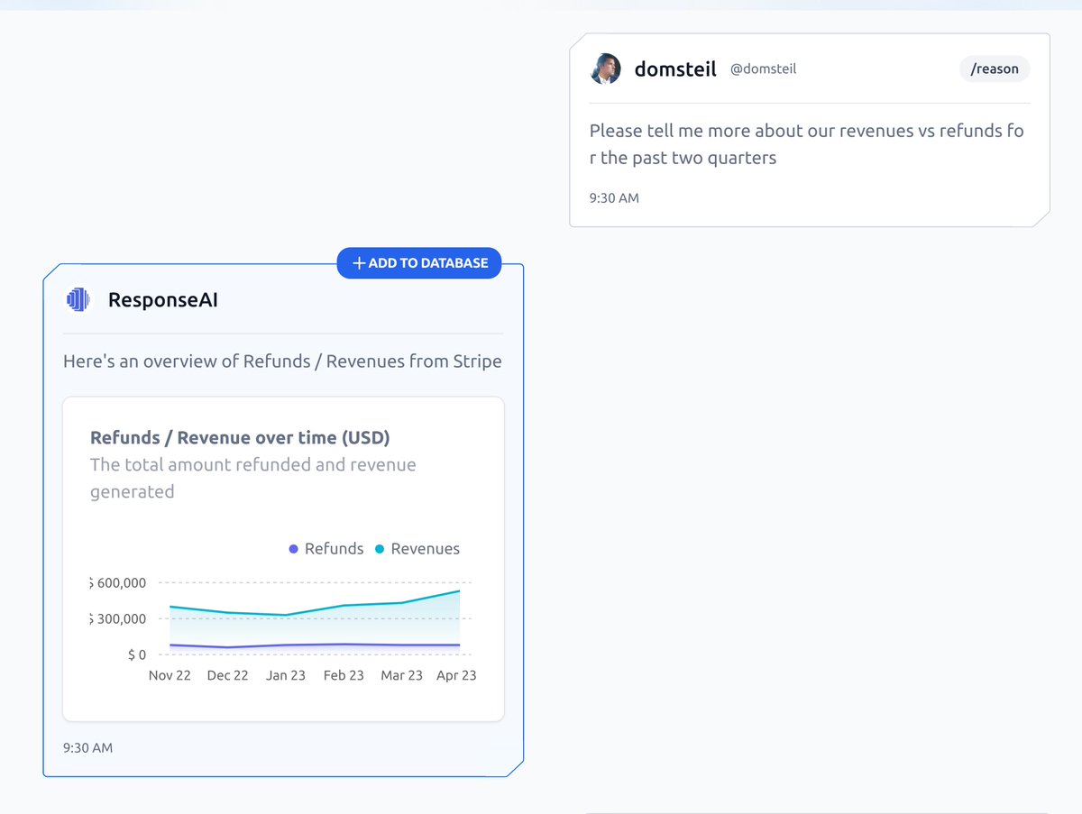The width and height of the screenshot is (1082, 814).
Task: Click domsteil's profile avatar
Action: 606,69
